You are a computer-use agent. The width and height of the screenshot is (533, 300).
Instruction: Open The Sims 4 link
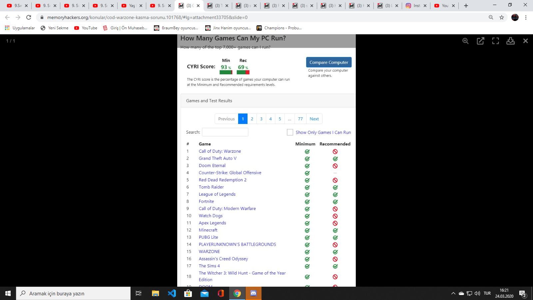tap(209, 266)
